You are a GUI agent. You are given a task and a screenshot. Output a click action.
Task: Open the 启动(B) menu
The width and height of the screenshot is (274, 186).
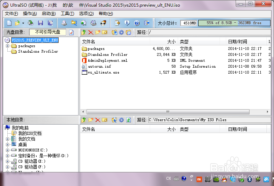click(x=49, y=14)
